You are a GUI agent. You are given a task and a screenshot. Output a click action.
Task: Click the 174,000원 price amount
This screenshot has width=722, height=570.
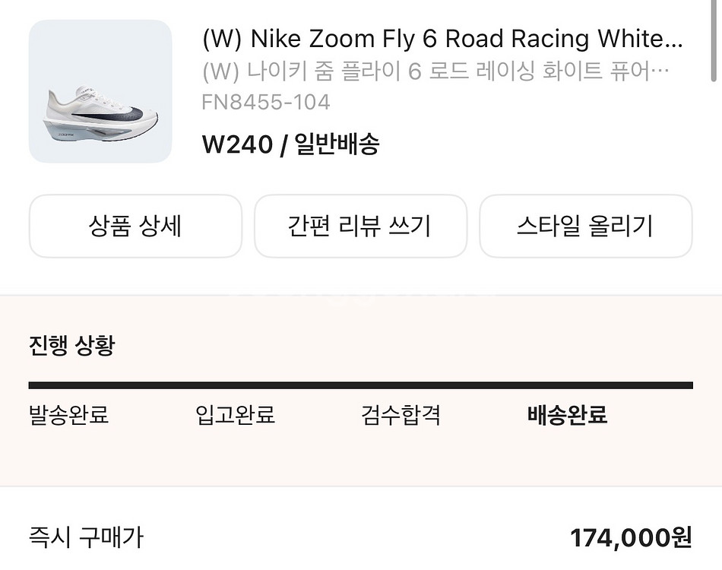631,538
